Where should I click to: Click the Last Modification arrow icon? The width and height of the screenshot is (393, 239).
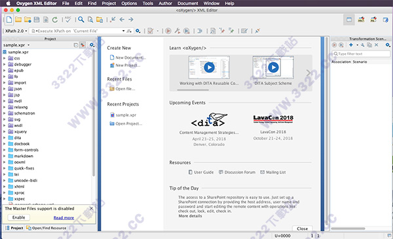tap(113, 19)
